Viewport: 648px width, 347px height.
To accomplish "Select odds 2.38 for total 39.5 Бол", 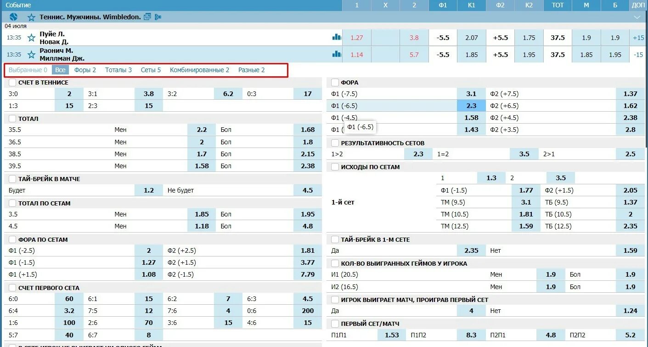I will pyautogui.click(x=308, y=166).
